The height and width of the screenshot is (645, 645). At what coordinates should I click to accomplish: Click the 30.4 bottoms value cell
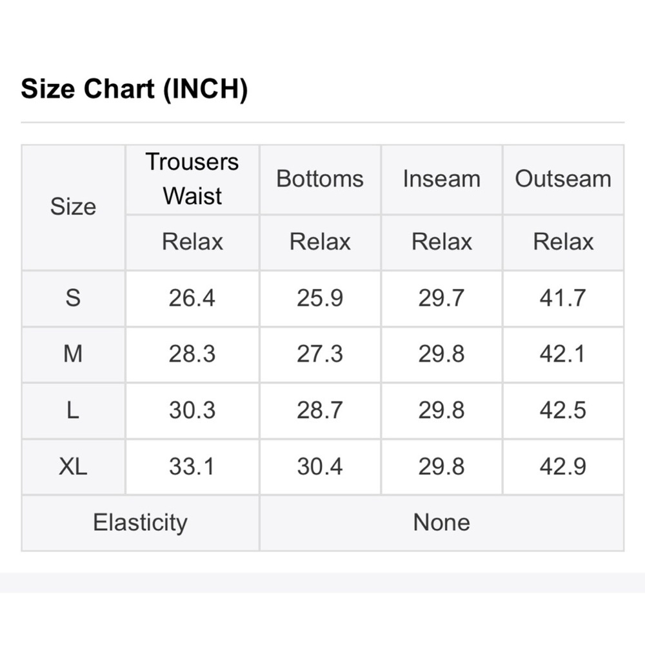point(320,467)
